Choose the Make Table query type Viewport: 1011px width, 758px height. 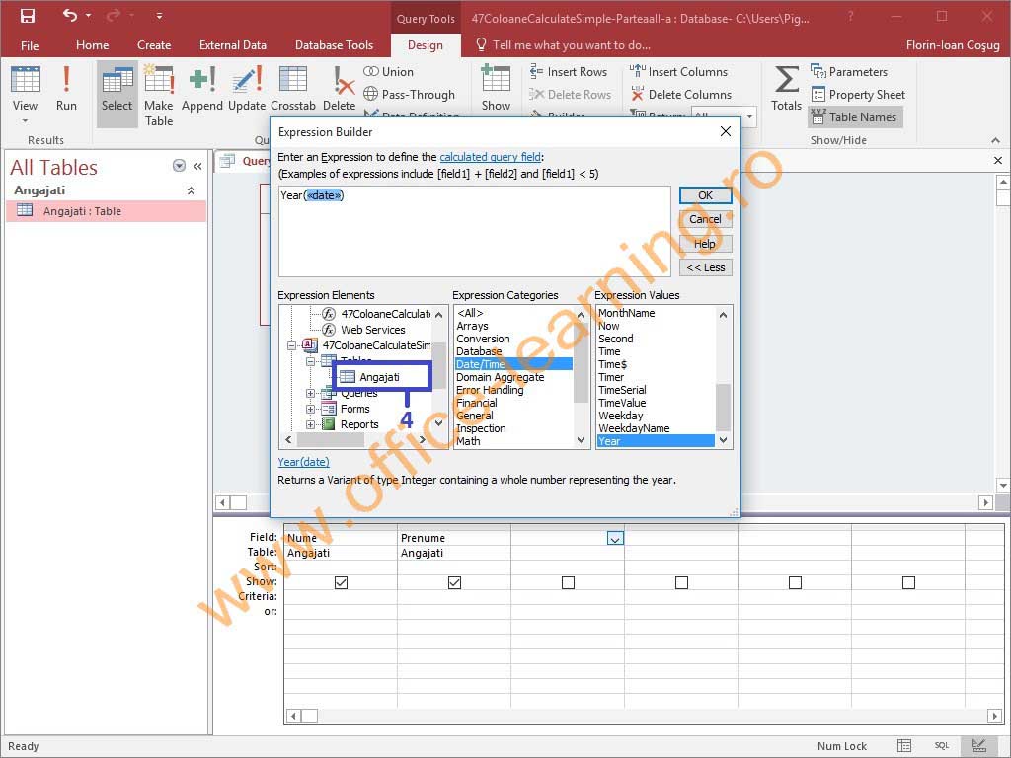pyautogui.click(x=159, y=95)
